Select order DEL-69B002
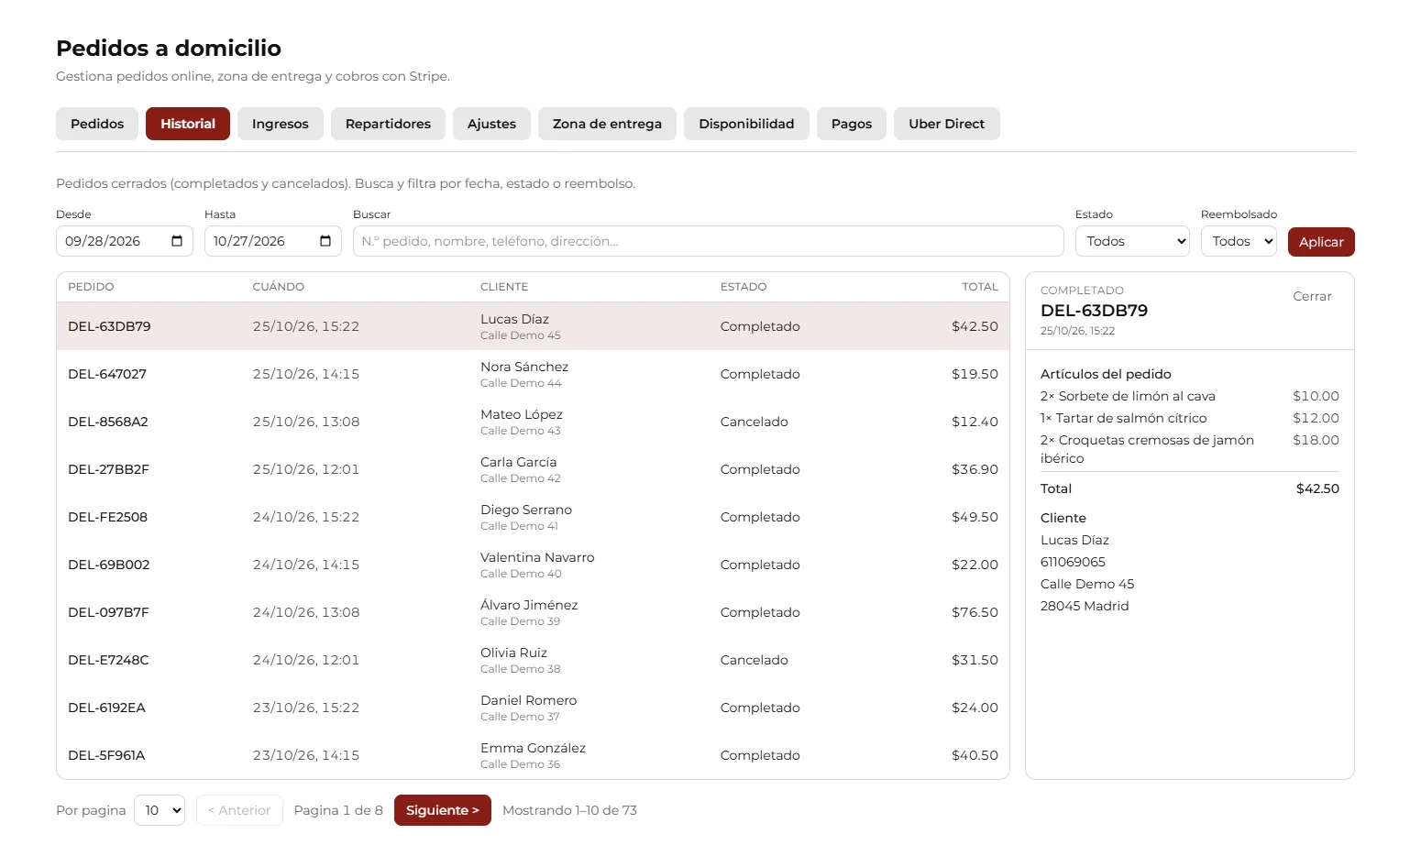Screen dimensions: 1421x845 [533, 565]
